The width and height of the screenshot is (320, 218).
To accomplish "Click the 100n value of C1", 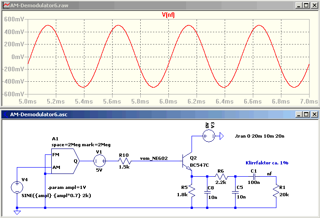I will [x=254, y=183].
